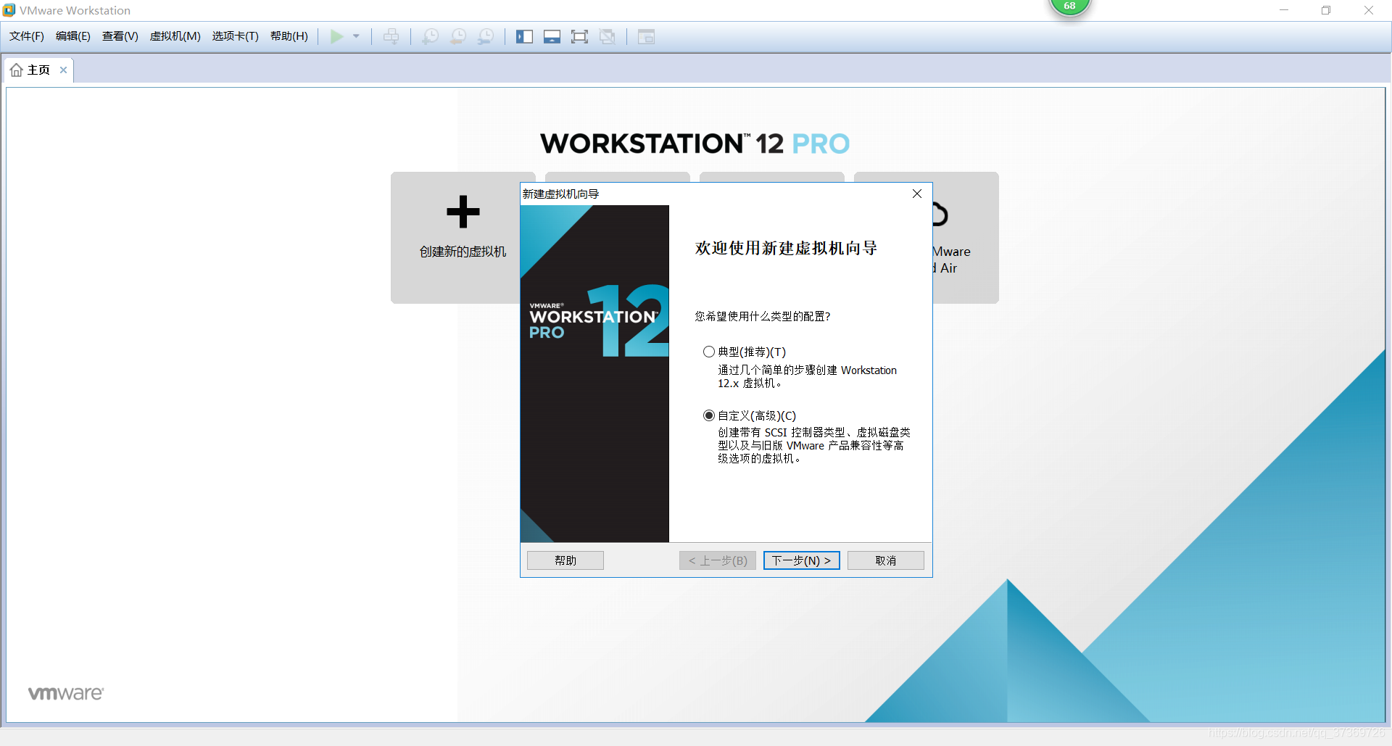Close the 主页 tab with its X

tap(63, 70)
